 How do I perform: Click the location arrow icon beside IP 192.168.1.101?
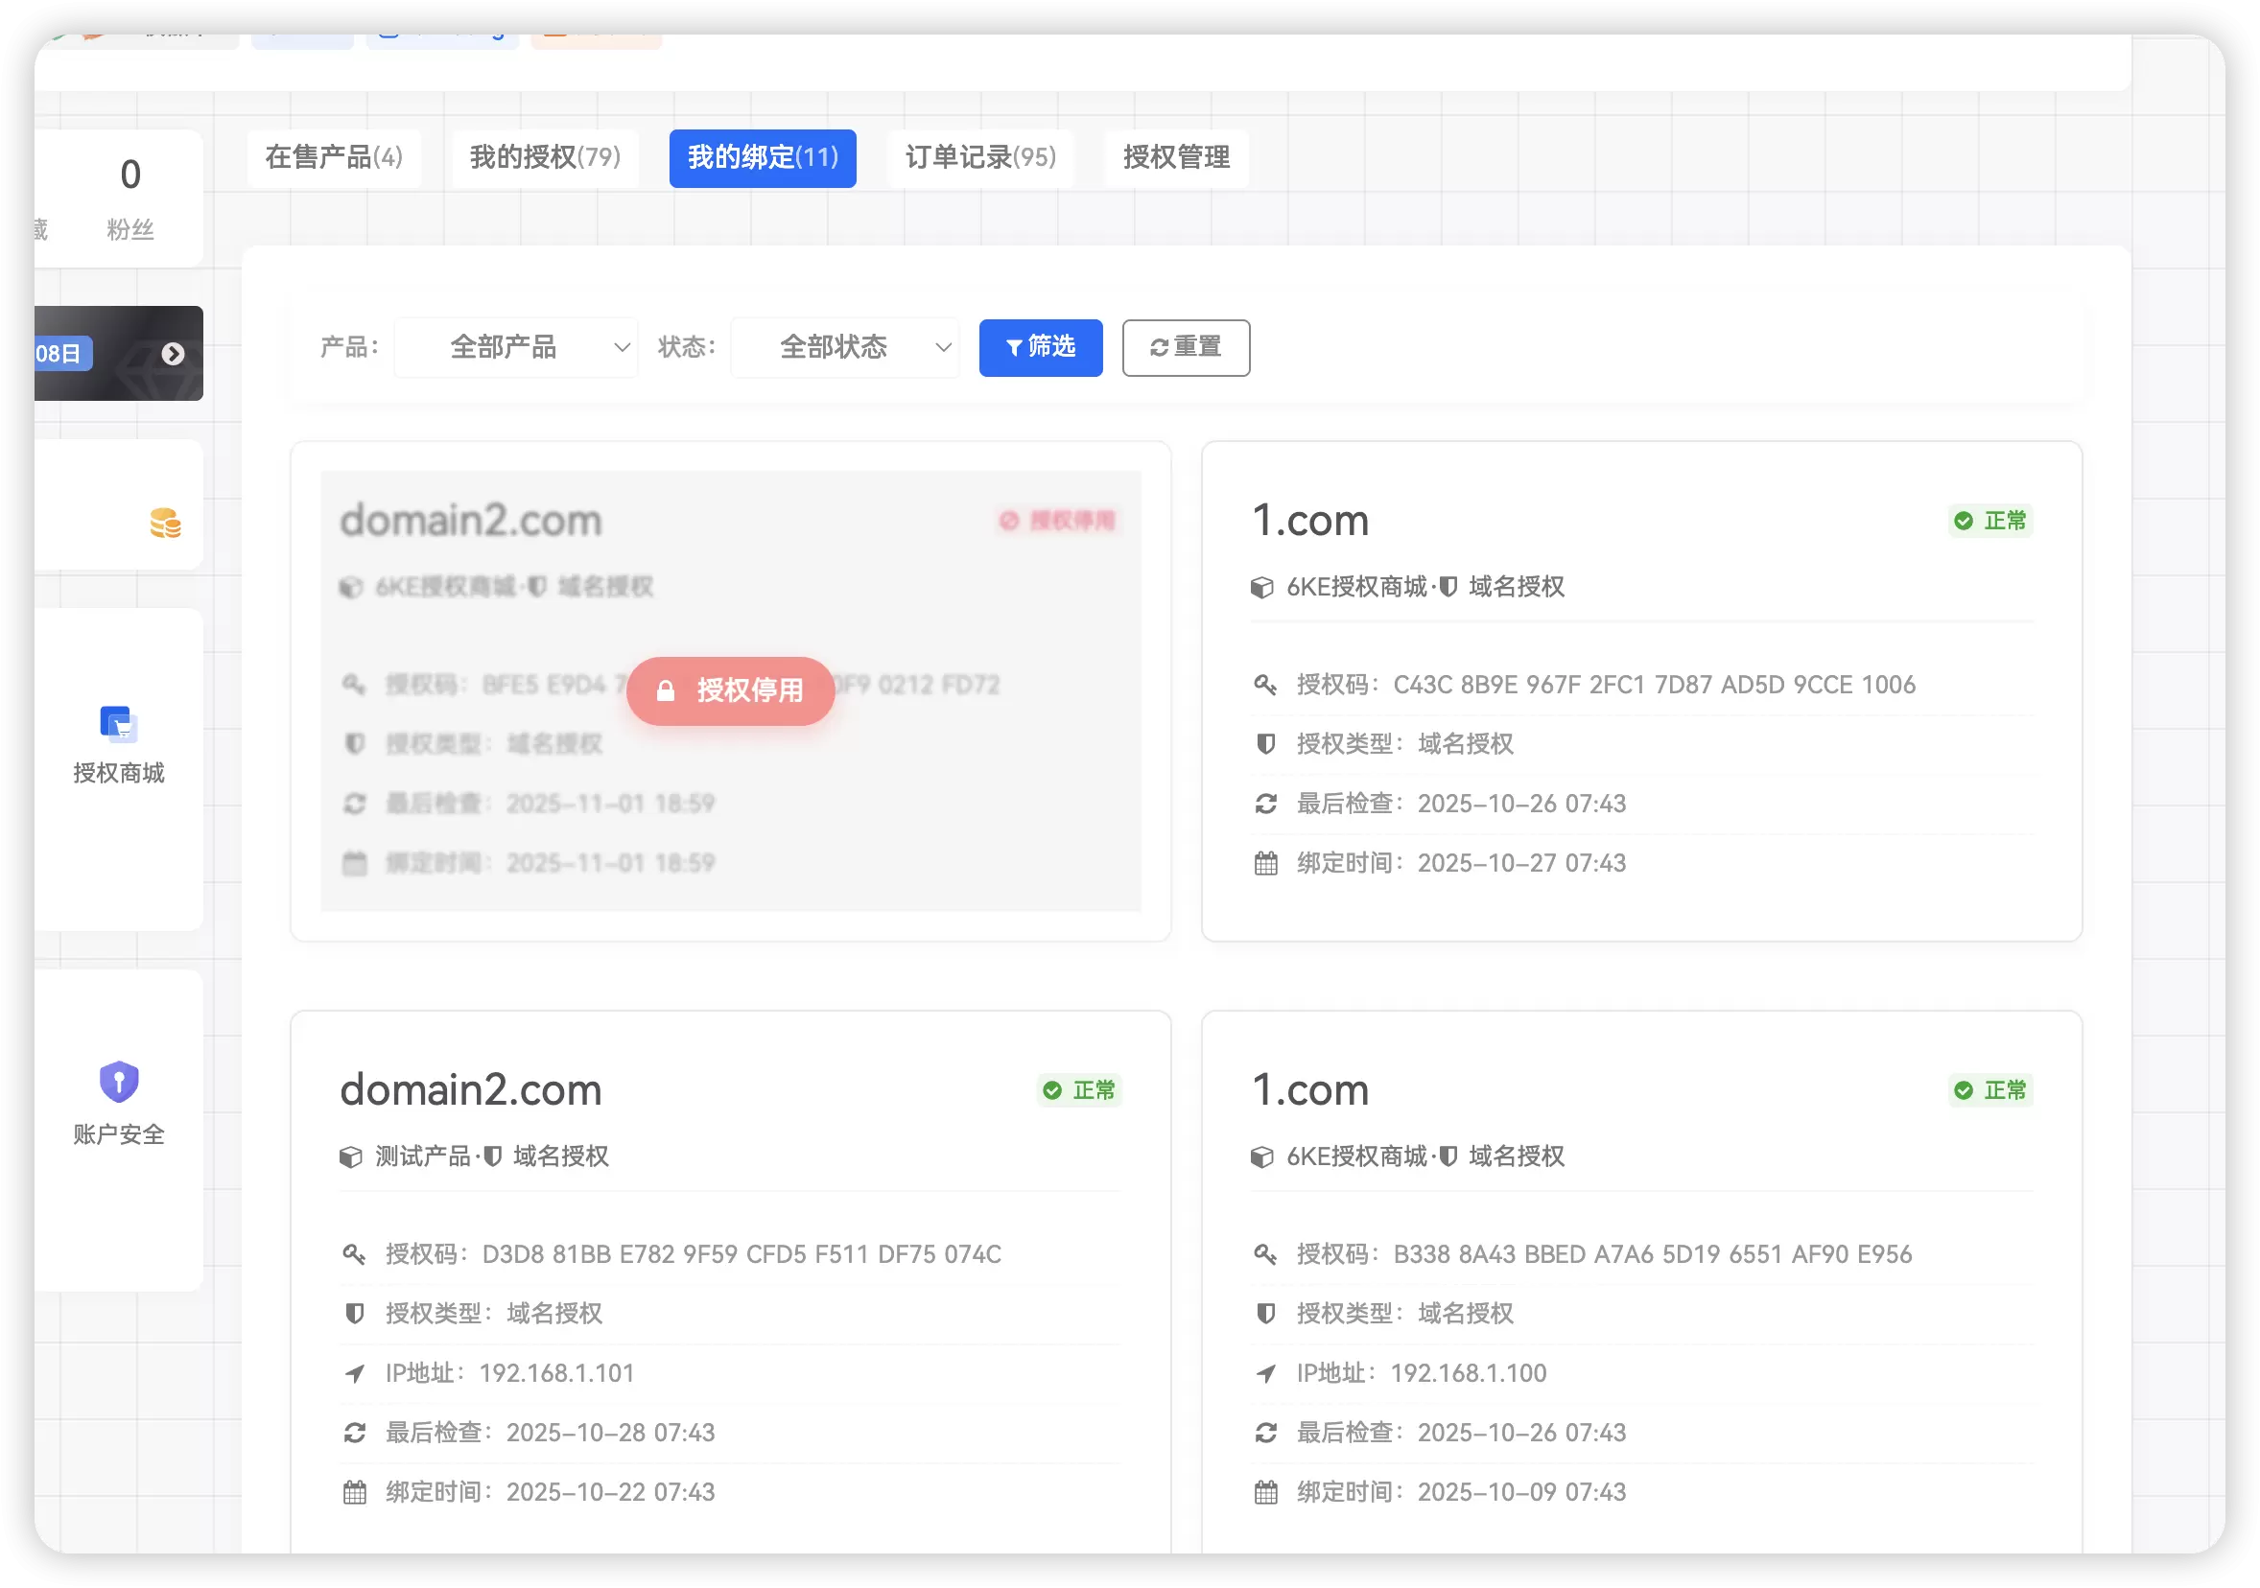(x=354, y=1372)
